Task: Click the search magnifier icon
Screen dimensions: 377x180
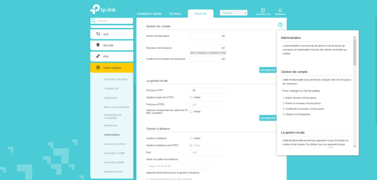Action: pos(94,21)
